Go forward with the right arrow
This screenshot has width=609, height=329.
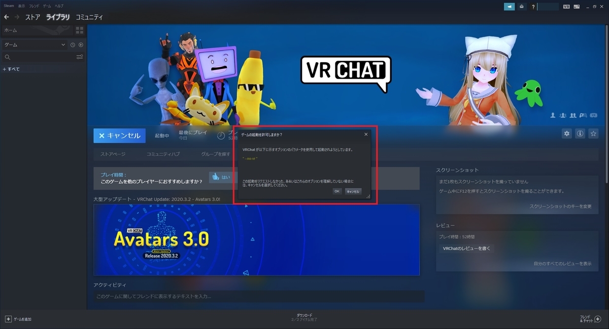click(x=17, y=17)
